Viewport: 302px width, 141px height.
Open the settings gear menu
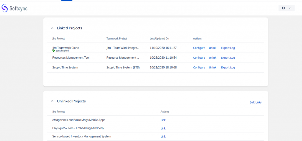(x=283, y=8)
